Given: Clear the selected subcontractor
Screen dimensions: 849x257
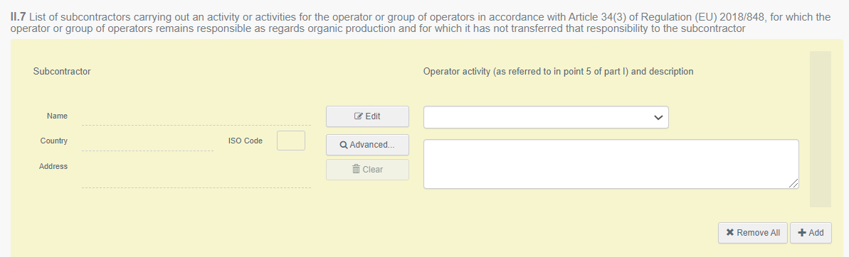Looking at the screenshot, I should click(367, 170).
